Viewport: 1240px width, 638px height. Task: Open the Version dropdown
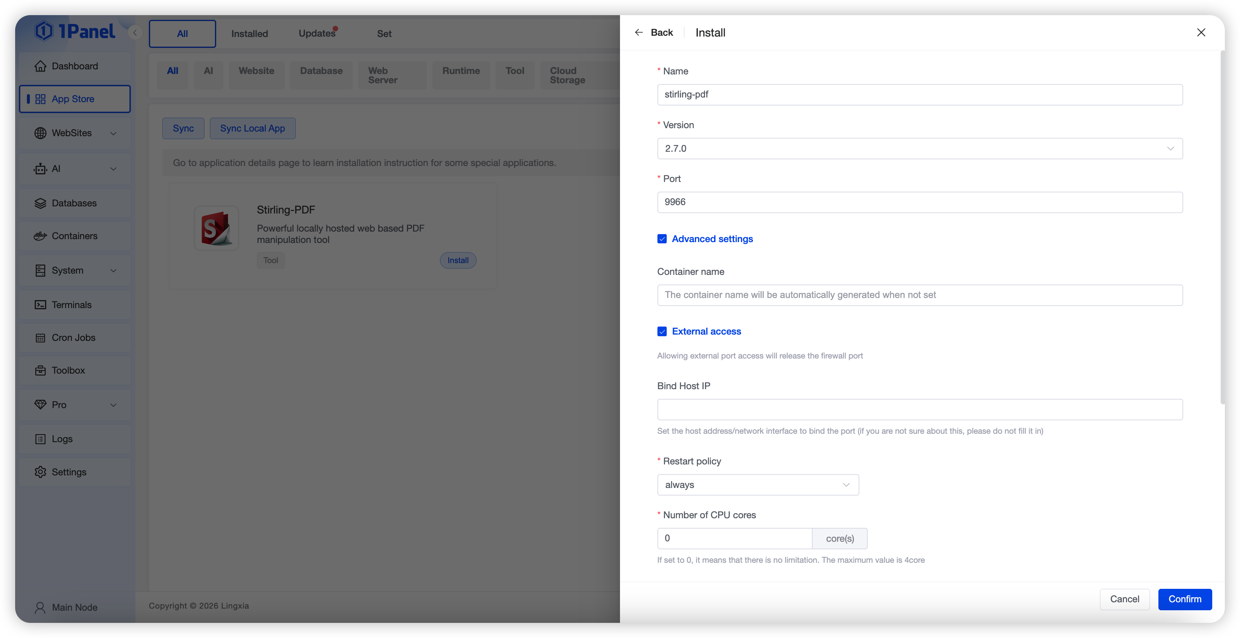pos(919,149)
